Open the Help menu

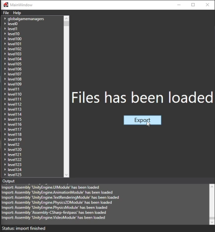17,13
